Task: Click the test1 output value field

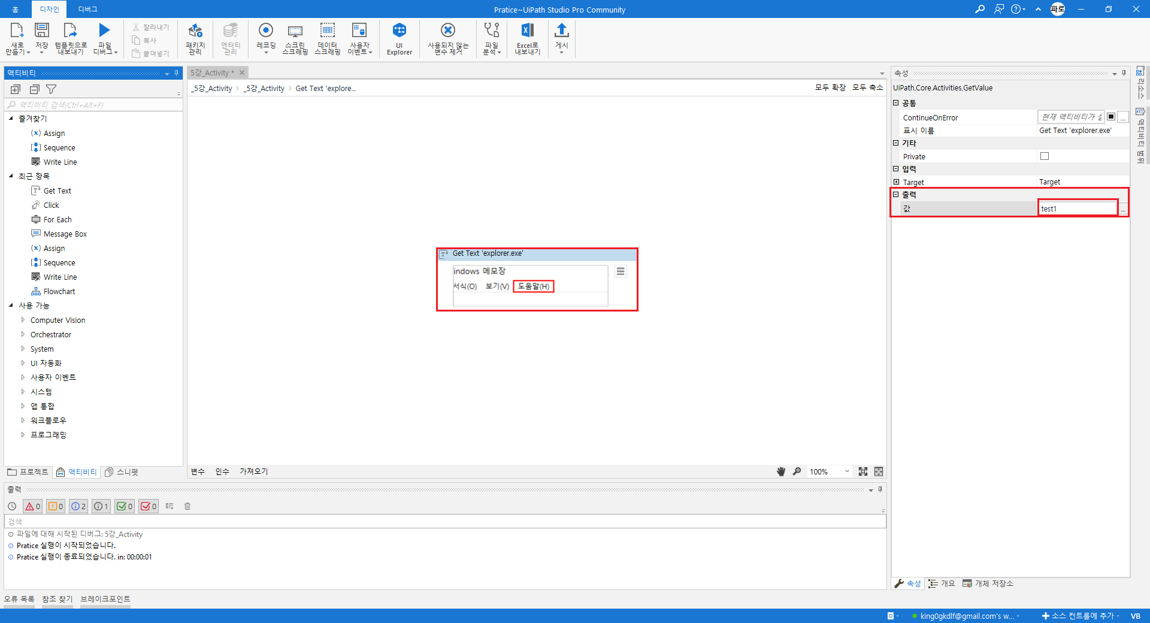Action: (x=1078, y=208)
